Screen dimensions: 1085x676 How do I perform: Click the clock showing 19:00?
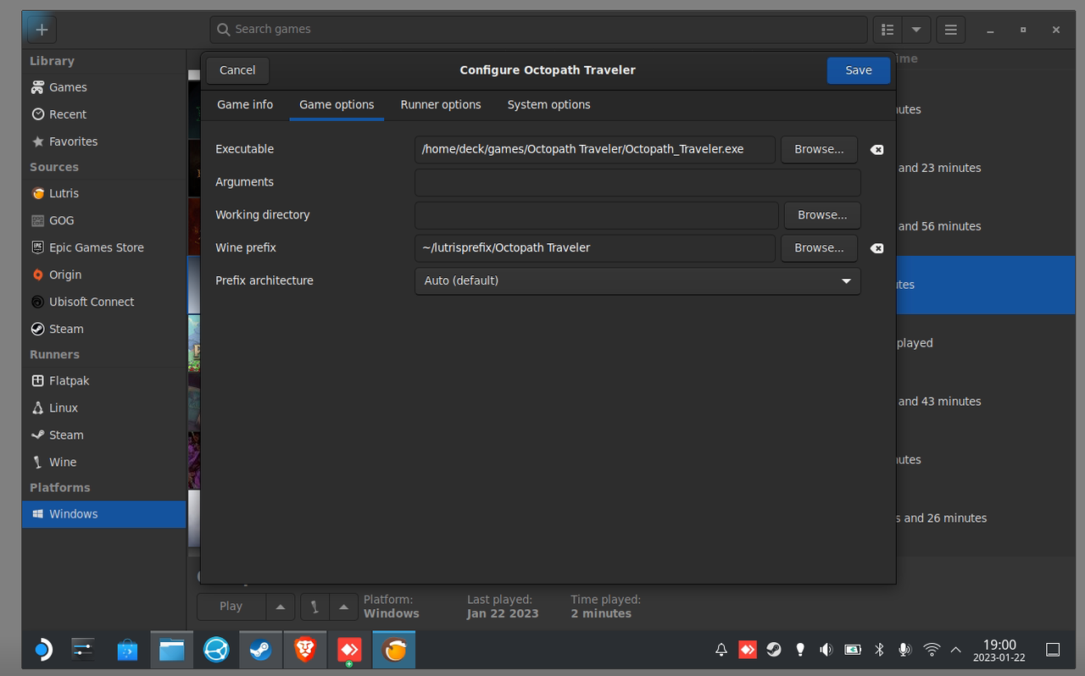[x=999, y=650]
